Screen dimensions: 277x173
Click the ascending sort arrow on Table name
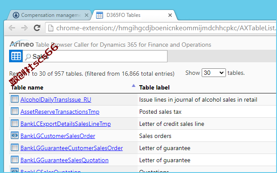click(x=134, y=86)
